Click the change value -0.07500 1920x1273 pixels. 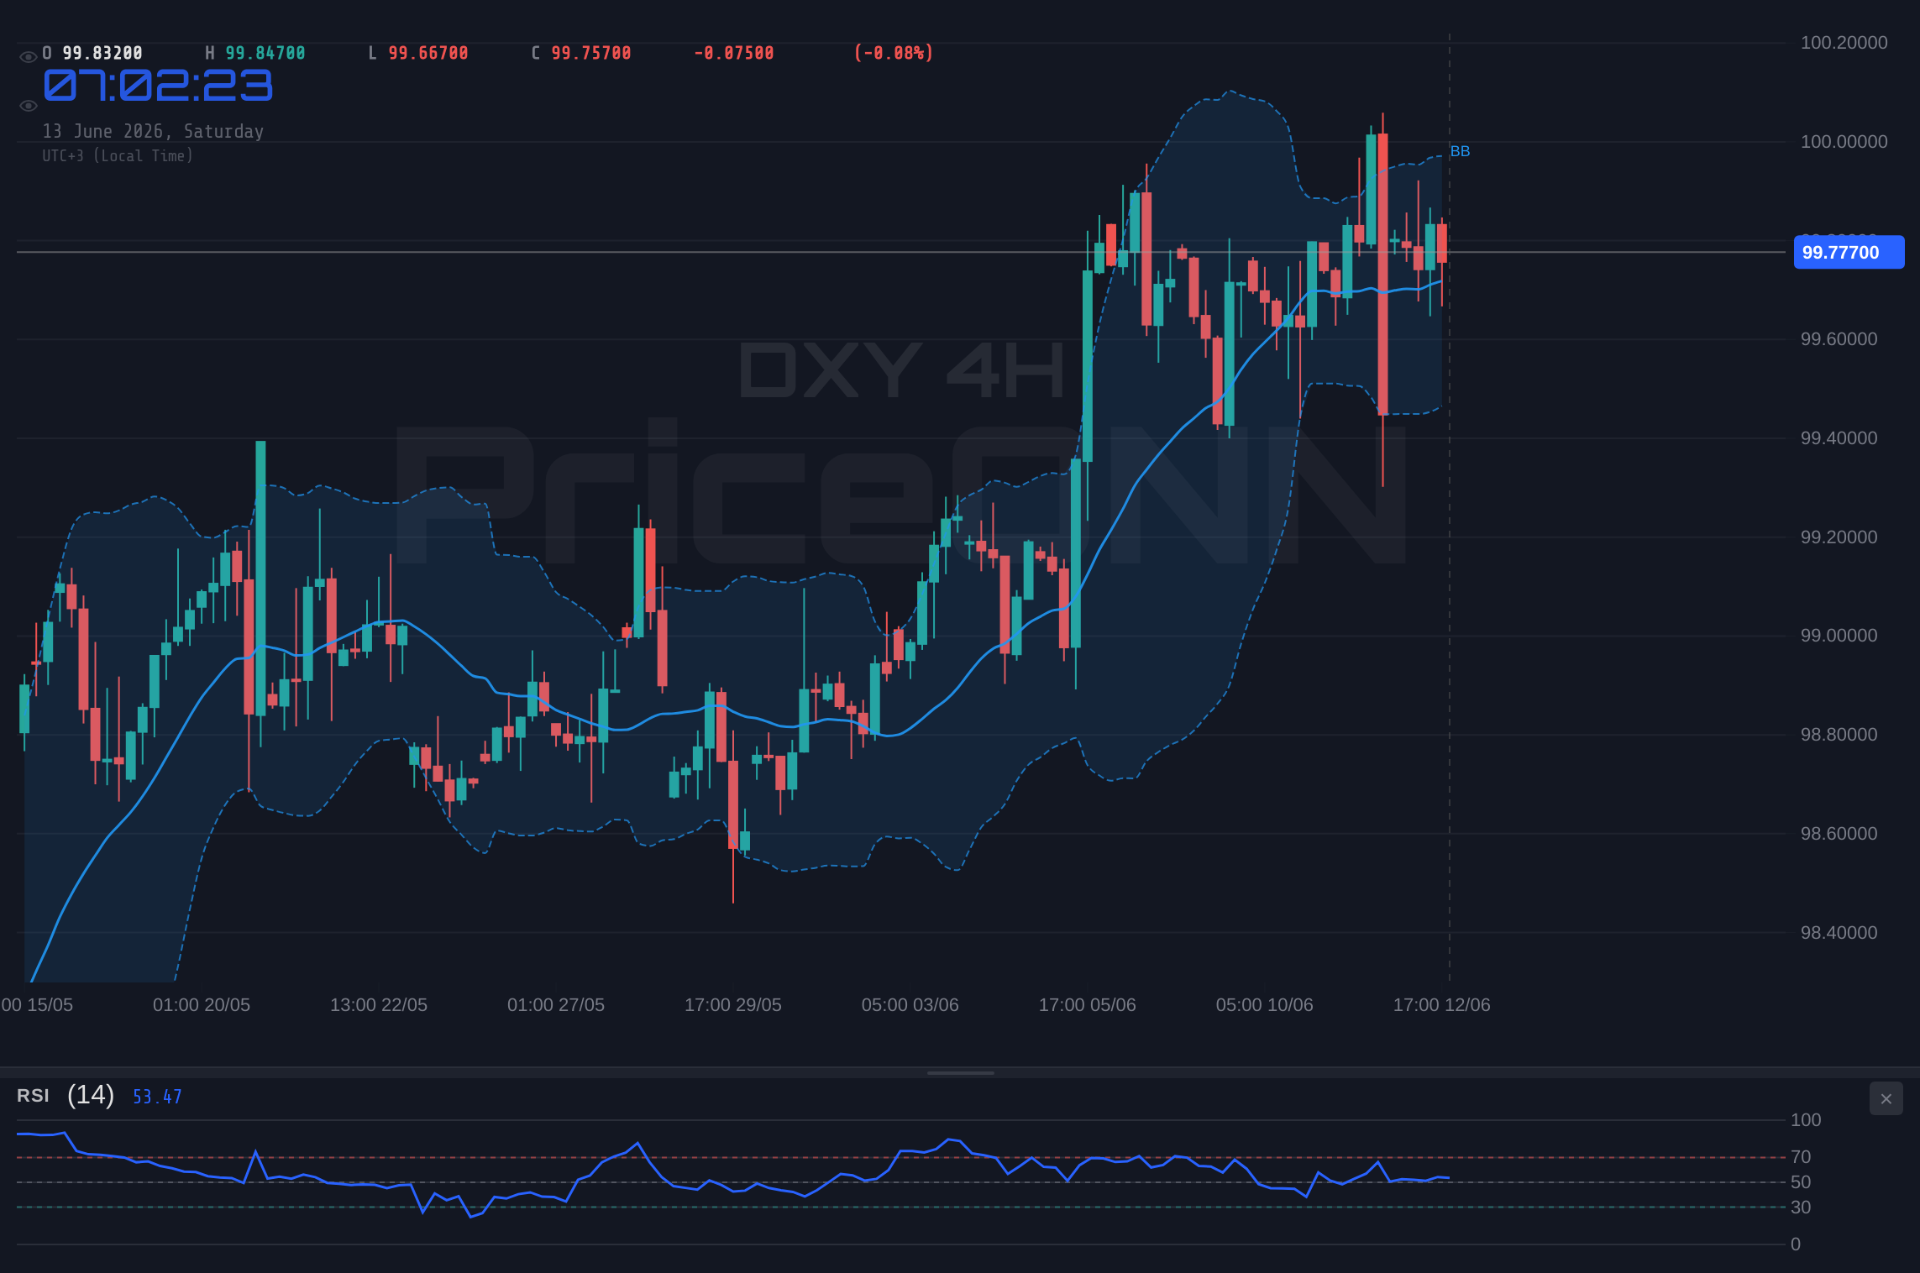click(x=734, y=53)
